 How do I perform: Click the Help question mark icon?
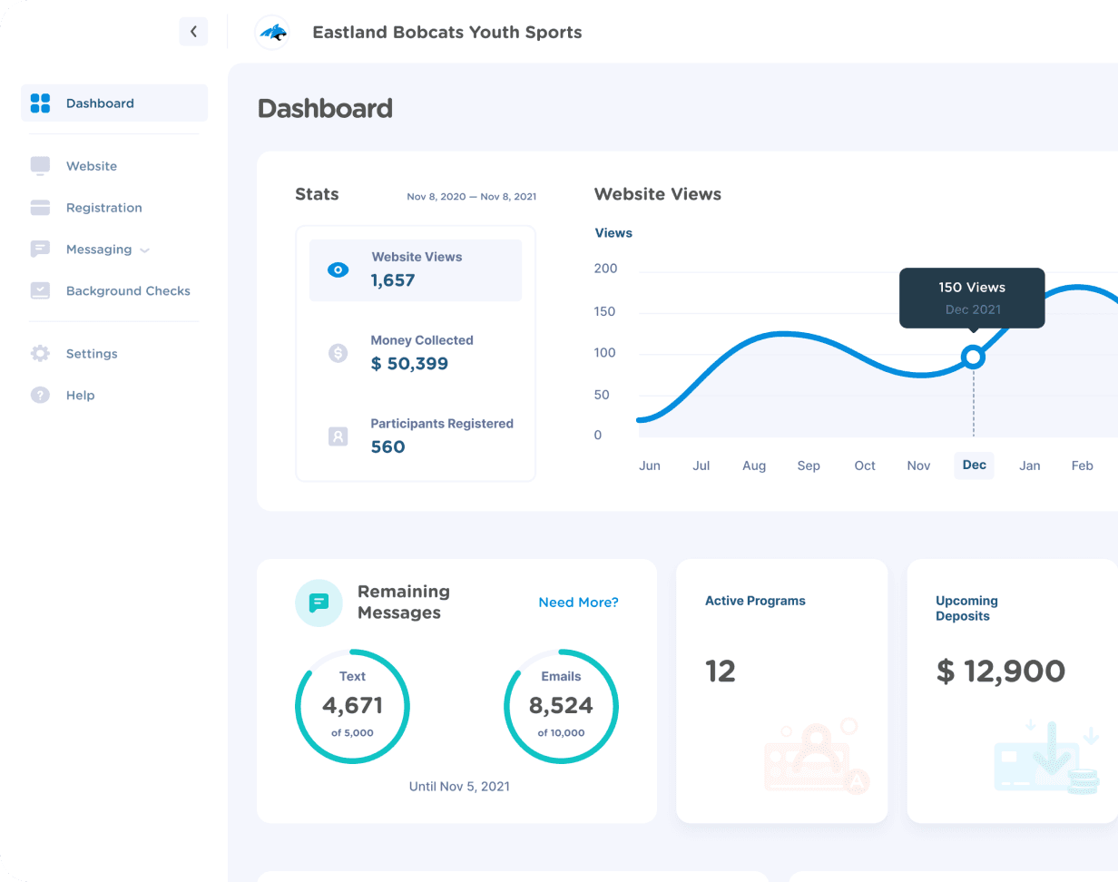coord(40,396)
